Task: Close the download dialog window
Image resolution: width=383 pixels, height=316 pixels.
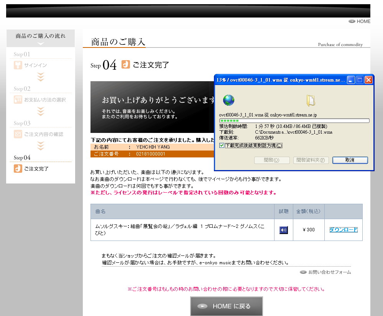Action: 368,80
